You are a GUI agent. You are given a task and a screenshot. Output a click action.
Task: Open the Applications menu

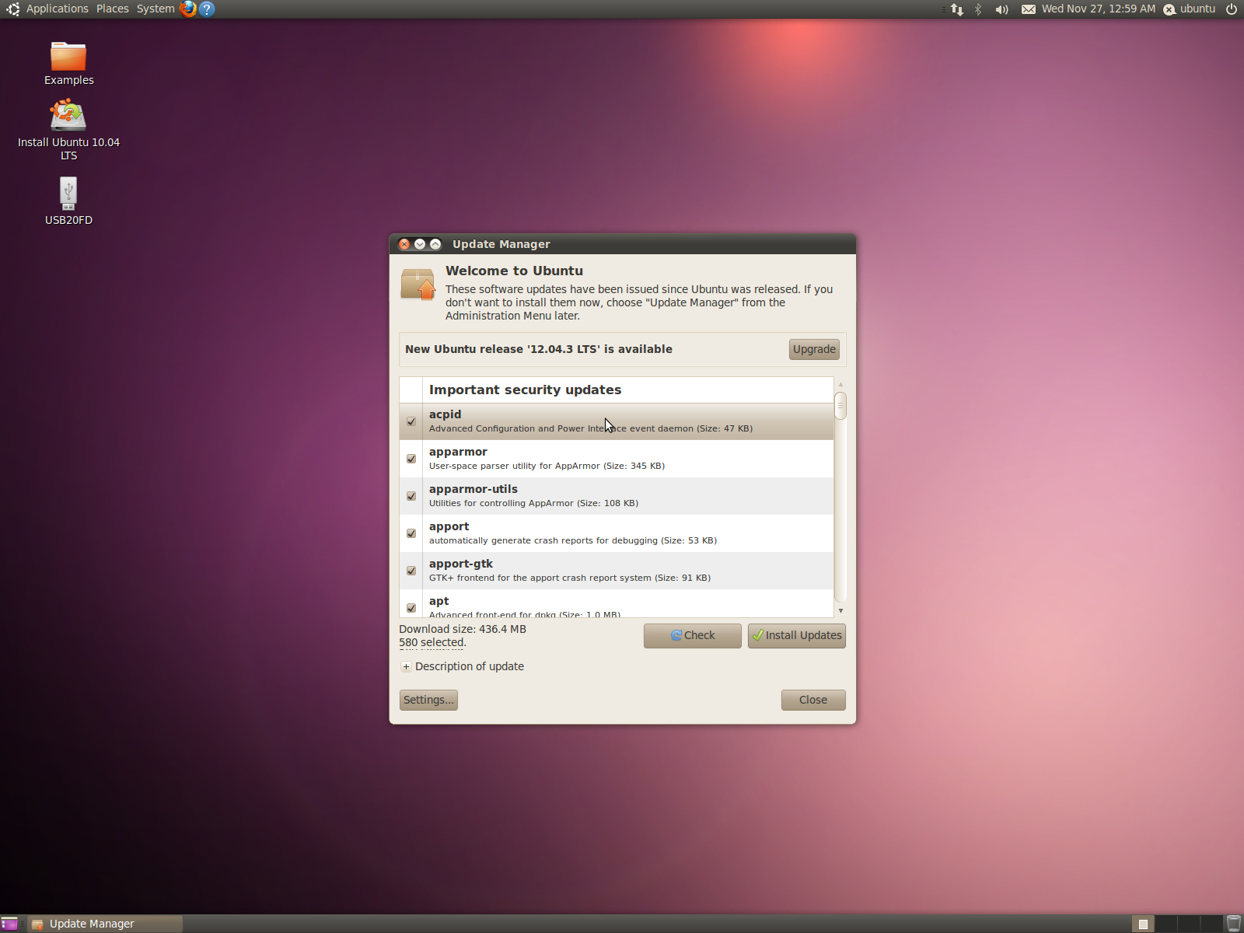point(58,9)
